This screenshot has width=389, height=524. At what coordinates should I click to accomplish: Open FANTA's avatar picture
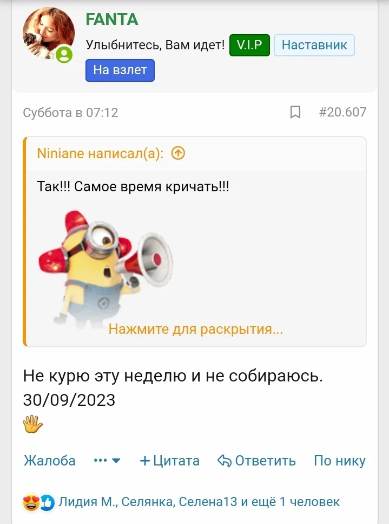point(48,34)
